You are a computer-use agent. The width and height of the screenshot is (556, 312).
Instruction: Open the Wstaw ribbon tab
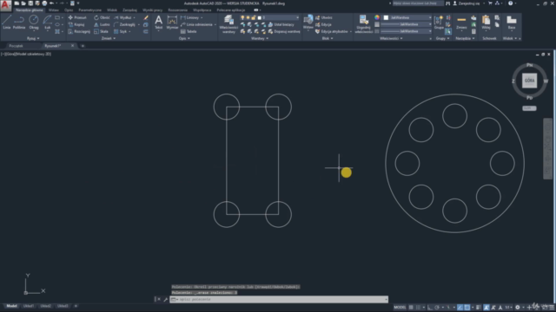pos(54,10)
